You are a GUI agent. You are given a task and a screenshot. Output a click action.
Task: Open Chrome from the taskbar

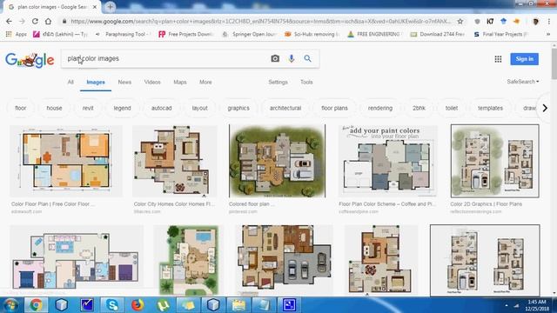point(36,305)
